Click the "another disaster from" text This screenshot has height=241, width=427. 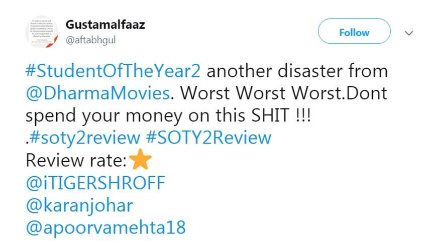[297, 71]
